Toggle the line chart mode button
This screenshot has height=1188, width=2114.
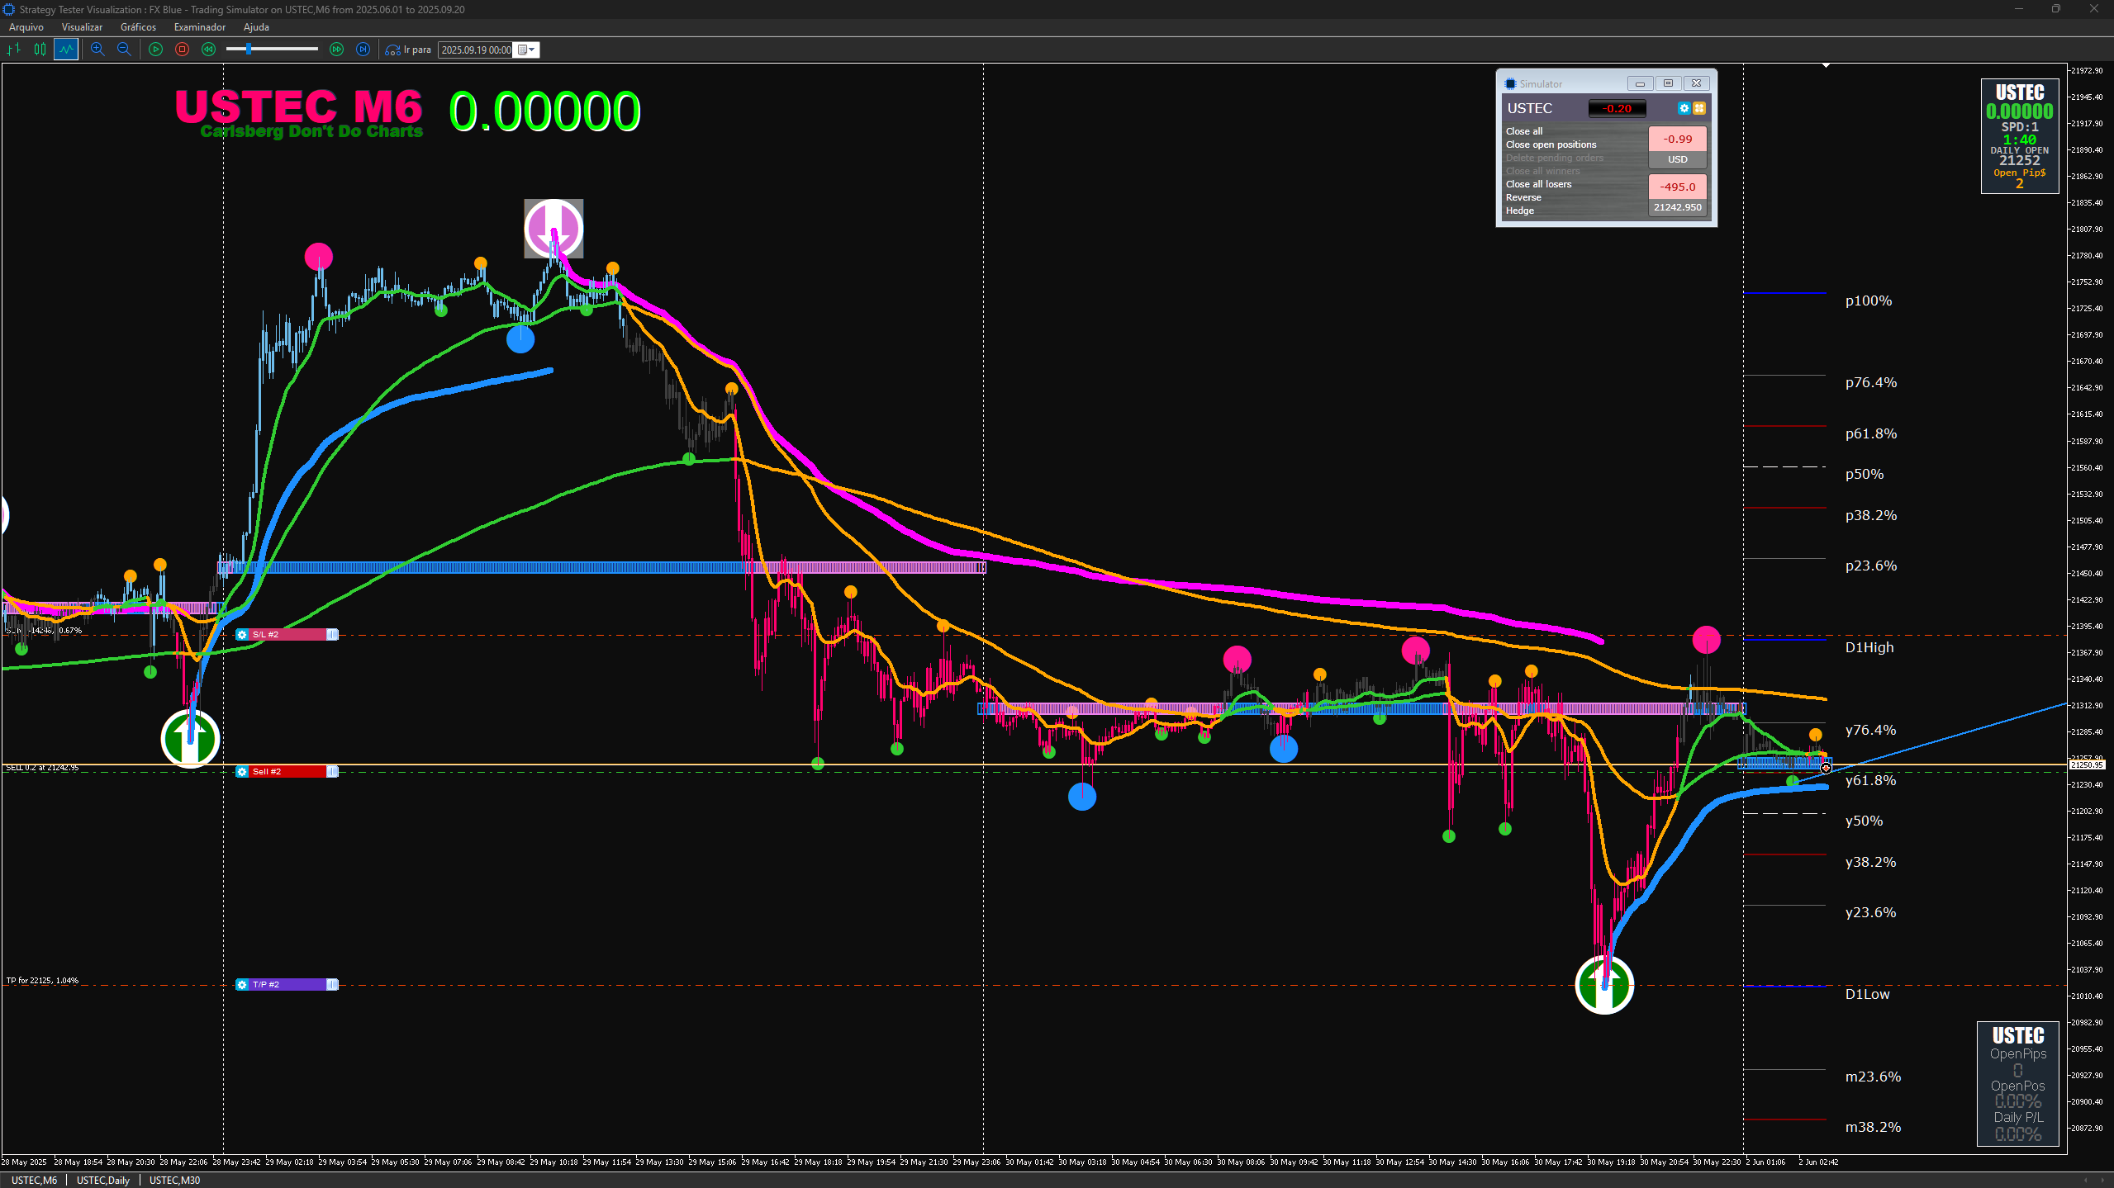(66, 50)
